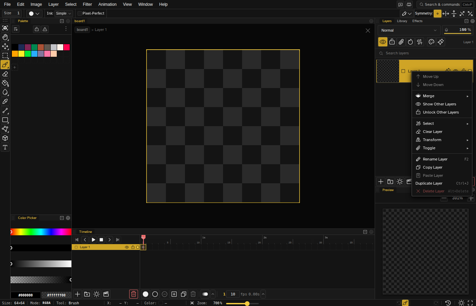Screen dimensions: 476x306
Task: Toggle the lock icon in Layers toolbar
Action: 392,42
